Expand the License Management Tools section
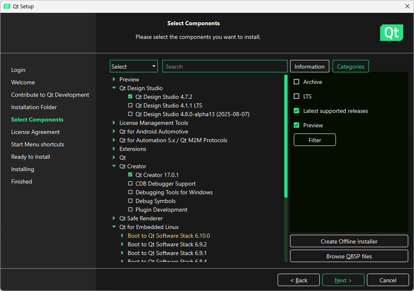The image size is (414, 291). [114, 123]
